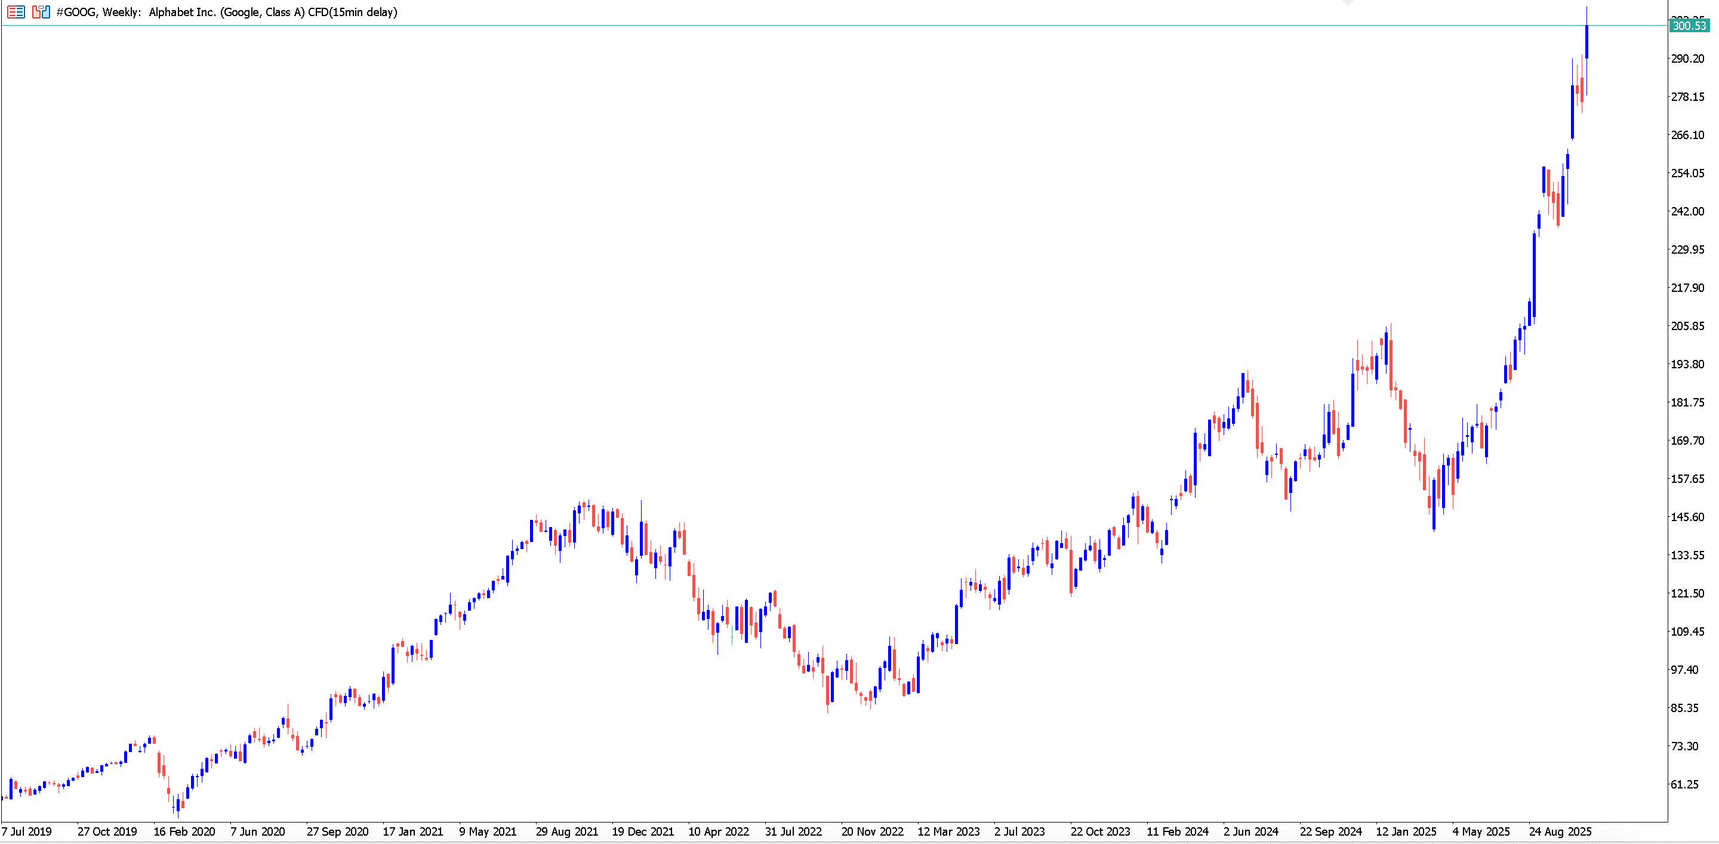Select the latest blue candle at 300.53
1719x844 pixels.
click(1586, 42)
